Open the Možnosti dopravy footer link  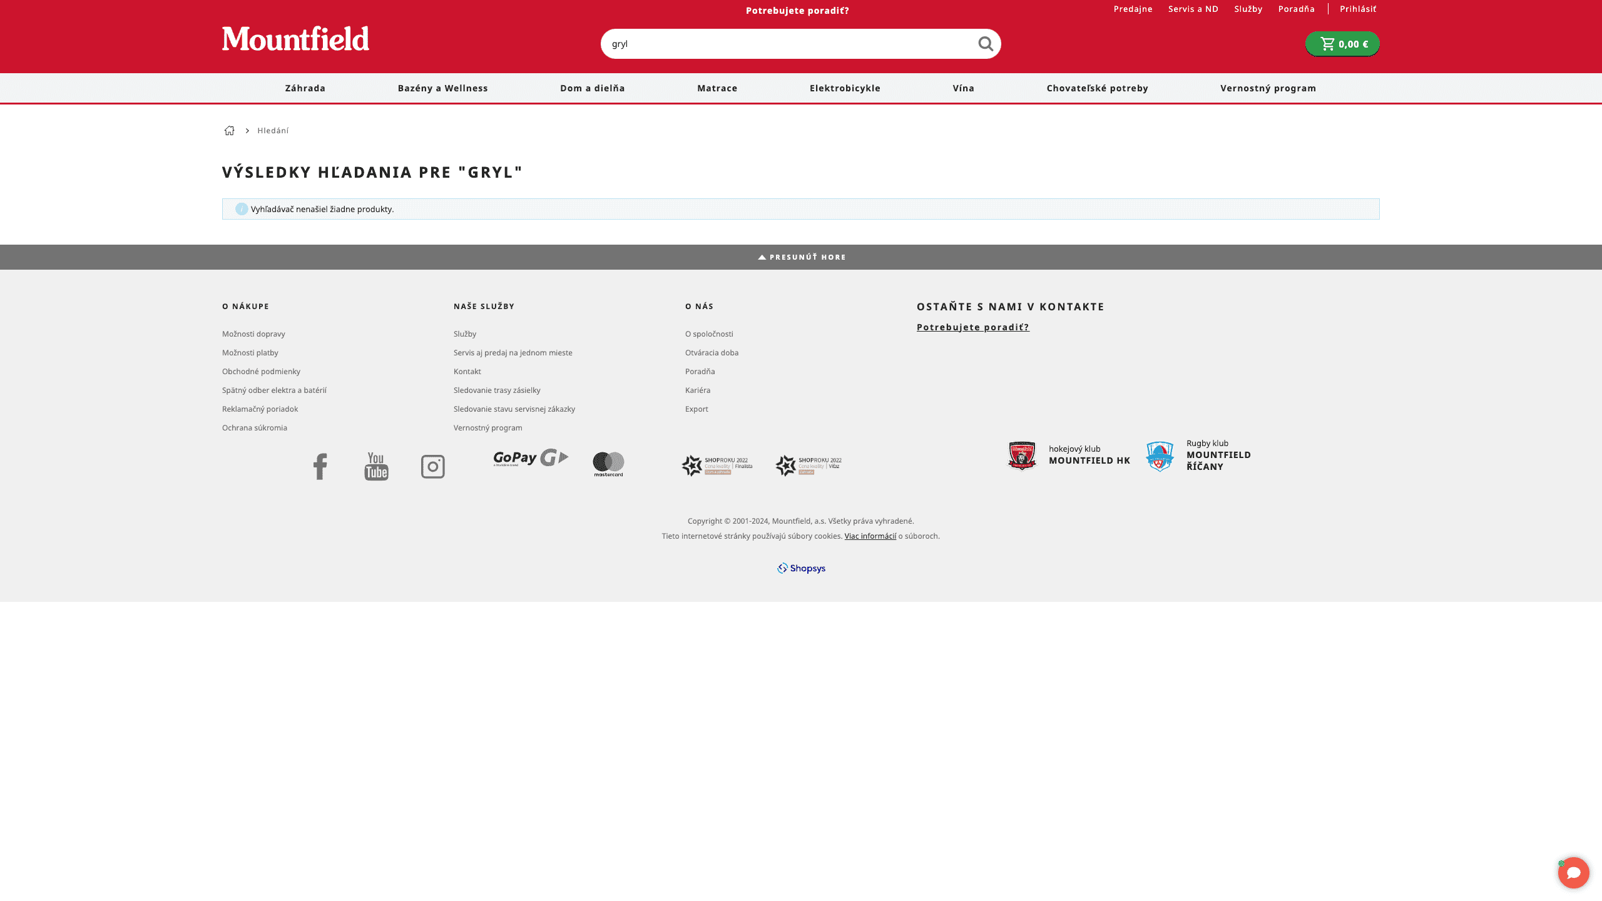[253, 334]
